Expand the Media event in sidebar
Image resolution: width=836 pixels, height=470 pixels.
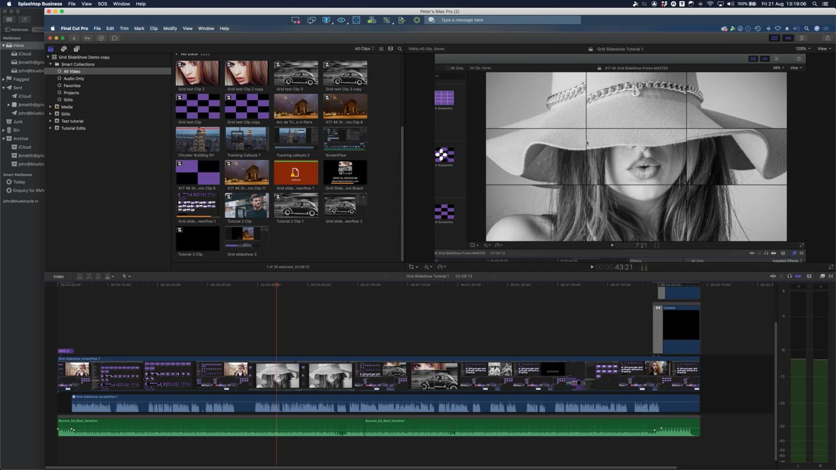point(52,107)
